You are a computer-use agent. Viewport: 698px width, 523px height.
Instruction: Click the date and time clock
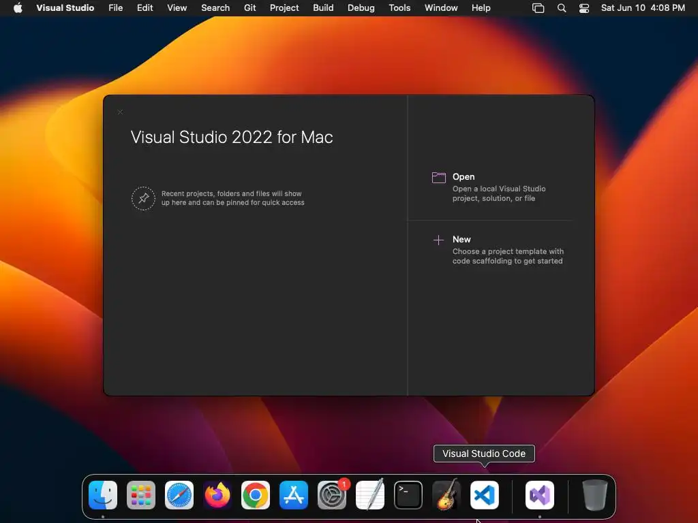(643, 7)
